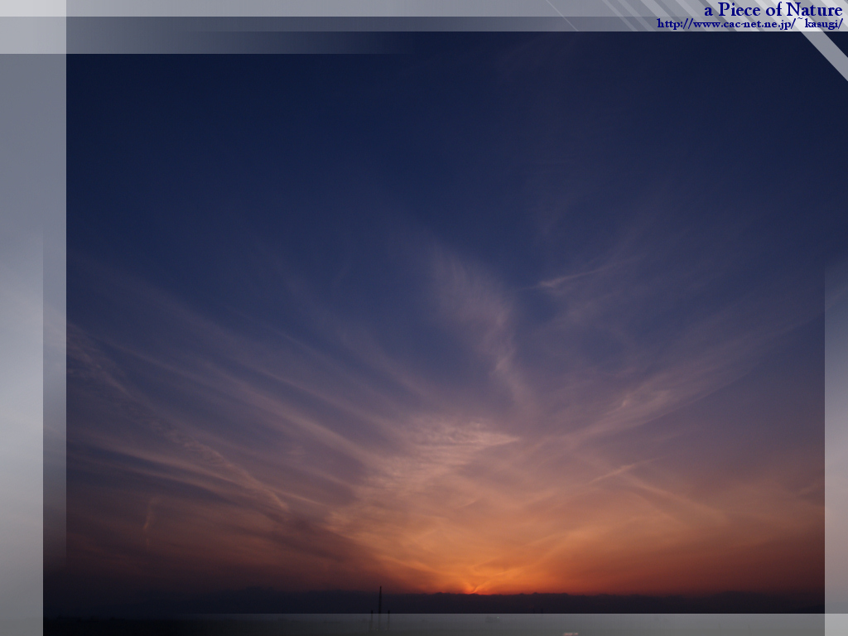Click the tall antenna tower silhouette
Screen dimensions: 848x636
click(379, 600)
